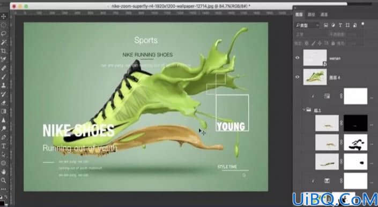Click the 图层 4 shoe thumbnail
The width and height of the screenshot is (378, 207).
[x=315, y=77]
